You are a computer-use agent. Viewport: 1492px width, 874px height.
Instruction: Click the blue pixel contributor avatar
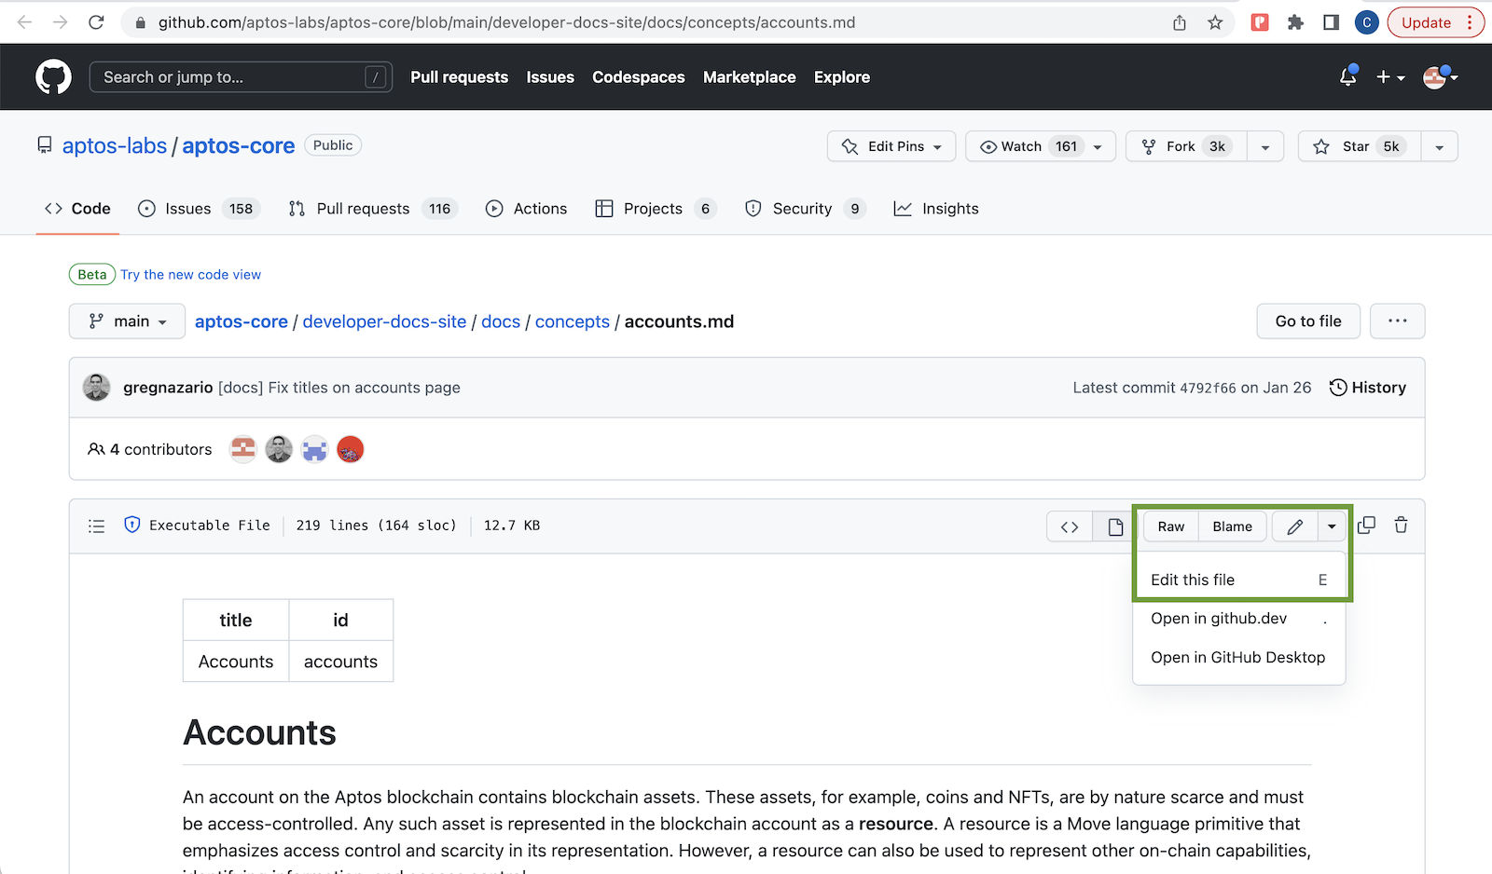[x=314, y=450]
